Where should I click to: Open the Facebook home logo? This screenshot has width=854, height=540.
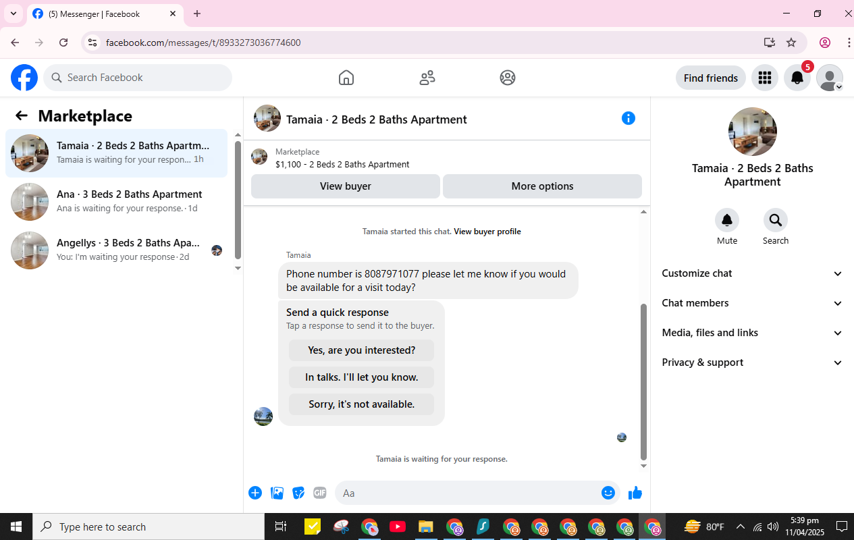24,78
